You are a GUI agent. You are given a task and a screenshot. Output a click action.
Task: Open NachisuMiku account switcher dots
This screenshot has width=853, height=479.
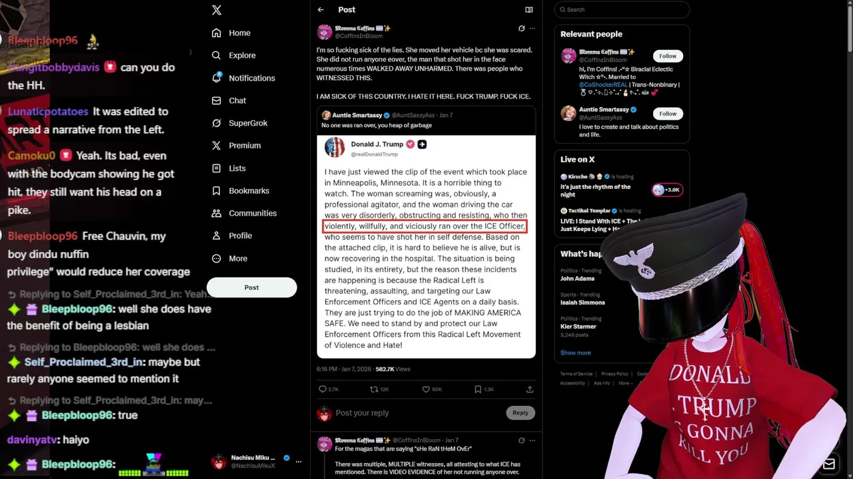(x=299, y=462)
